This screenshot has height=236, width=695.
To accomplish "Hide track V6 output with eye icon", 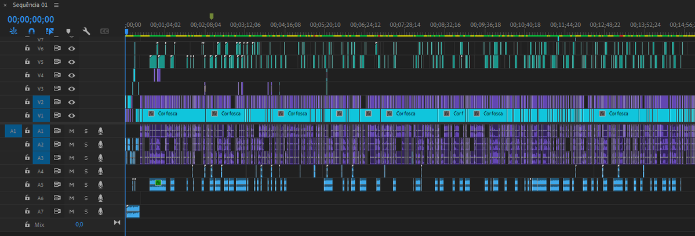I will (x=71, y=48).
